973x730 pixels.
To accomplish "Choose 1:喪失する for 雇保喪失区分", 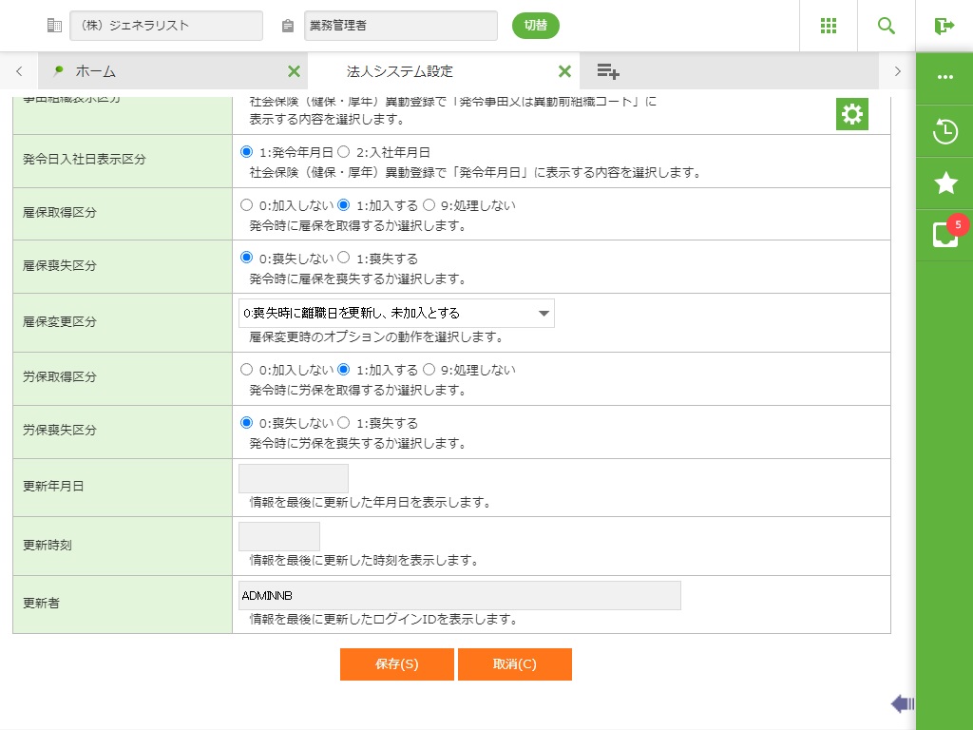I will (344, 259).
